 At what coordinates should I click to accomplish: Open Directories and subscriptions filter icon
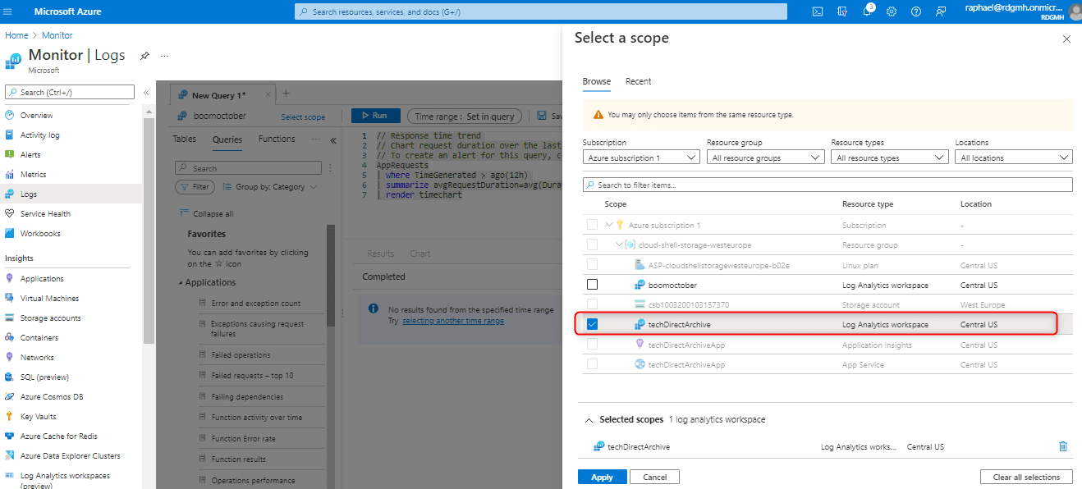pos(841,11)
